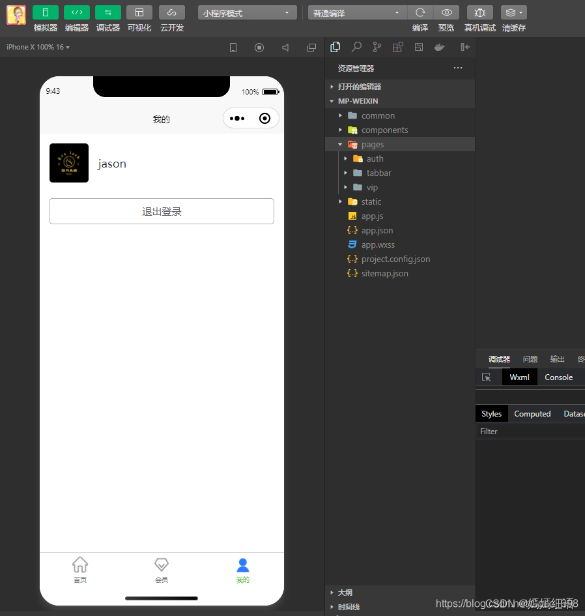Viewport: 585px width, 616px height.
Task: Select the Styles tab
Action: (492, 414)
